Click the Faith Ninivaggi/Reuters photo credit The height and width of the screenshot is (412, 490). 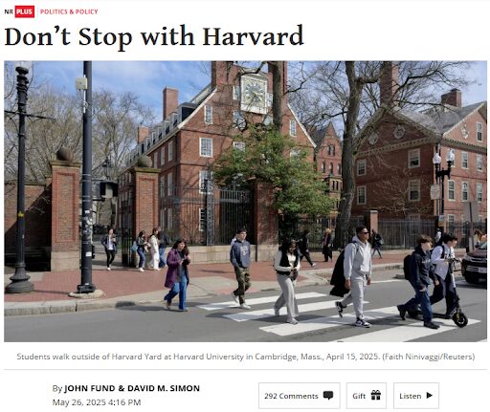pos(429,357)
